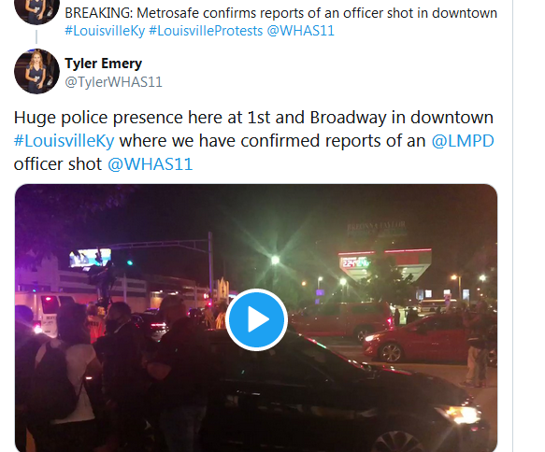The width and height of the screenshot is (545, 452).
Task: Open @WHAS11 mention in main tweet
Action: (150, 164)
